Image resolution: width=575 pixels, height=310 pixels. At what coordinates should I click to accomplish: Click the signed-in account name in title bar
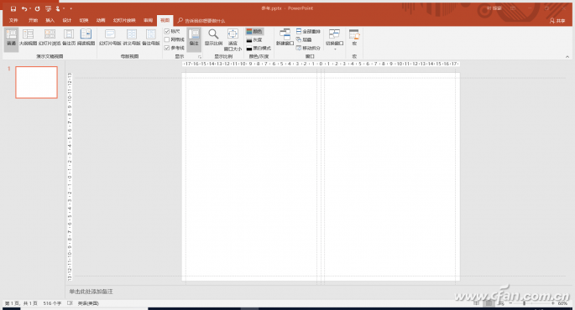494,8
